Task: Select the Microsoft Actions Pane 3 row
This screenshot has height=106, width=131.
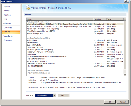Action: pyautogui.click(x=75, y=61)
